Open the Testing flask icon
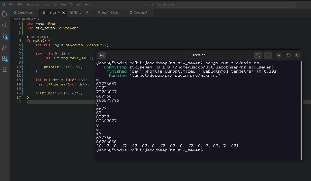The height and width of the screenshot is (181, 311). click(4, 70)
